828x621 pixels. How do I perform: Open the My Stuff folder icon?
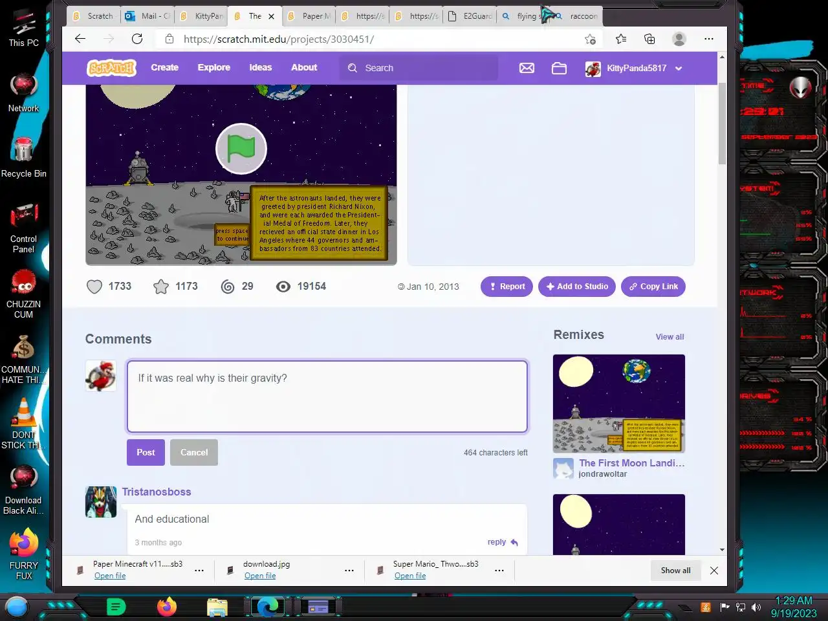coord(559,68)
